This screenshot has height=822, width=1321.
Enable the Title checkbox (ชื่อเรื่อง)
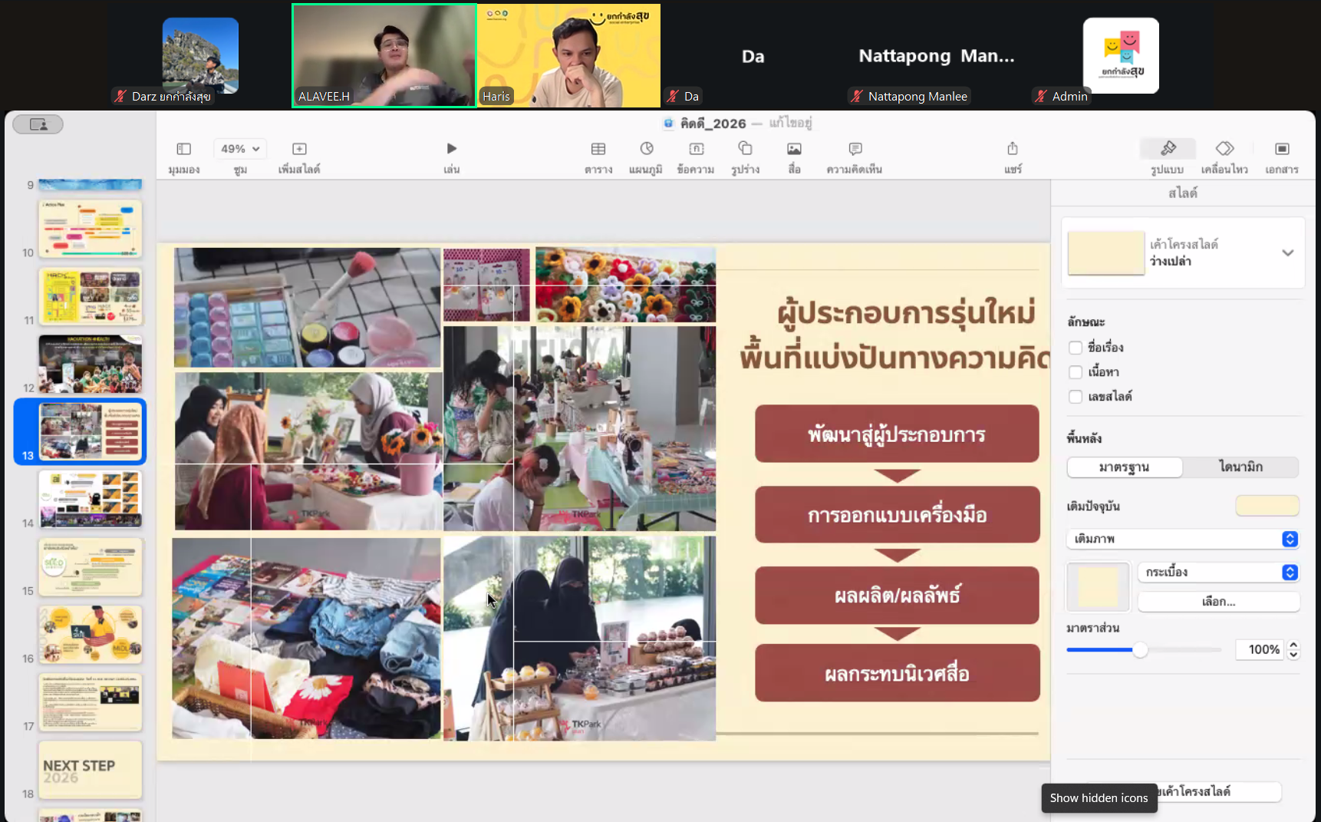pyautogui.click(x=1076, y=348)
